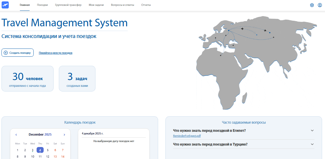325x159 pixels.
Task: Go to previous month in calendar
Action: point(16,135)
